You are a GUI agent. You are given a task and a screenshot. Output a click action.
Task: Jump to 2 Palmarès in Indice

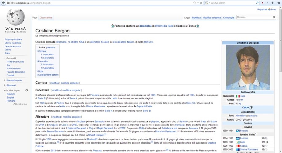(x=42, y=61)
